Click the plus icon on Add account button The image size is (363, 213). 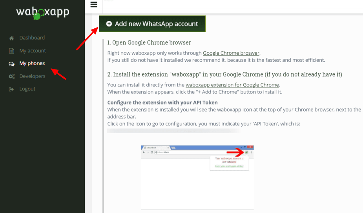click(x=109, y=24)
